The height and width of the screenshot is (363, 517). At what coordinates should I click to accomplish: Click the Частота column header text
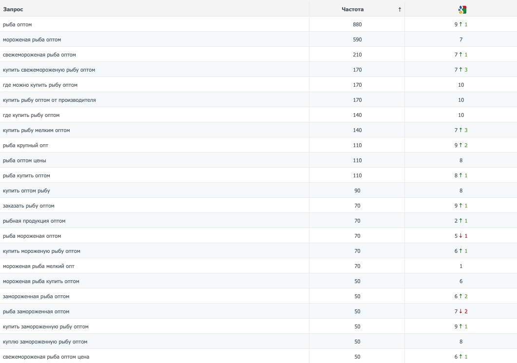[x=352, y=9]
